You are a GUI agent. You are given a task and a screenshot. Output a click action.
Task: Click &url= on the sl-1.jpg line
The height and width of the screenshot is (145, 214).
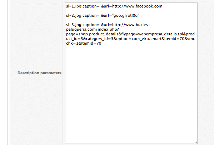point(106,6)
